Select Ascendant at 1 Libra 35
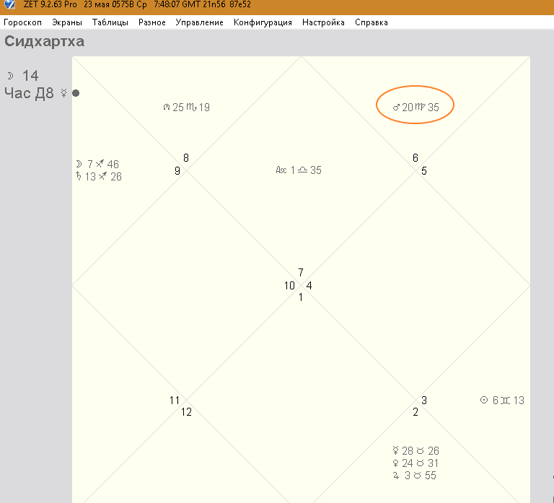Screen dimensions: 554x503 click(299, 170)
